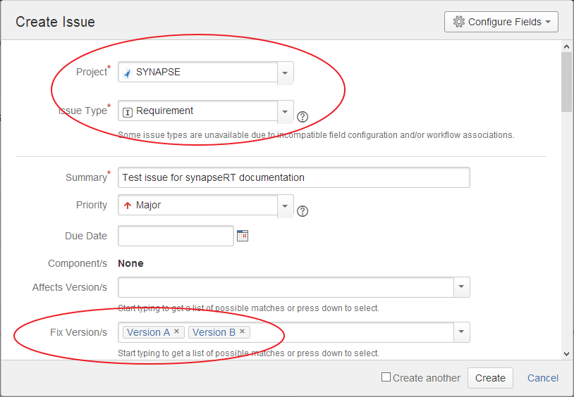Open the Configure Fields menu
The width and height of the screenshot is (574, 397).
pyautogui.click(x=501, y=22)
